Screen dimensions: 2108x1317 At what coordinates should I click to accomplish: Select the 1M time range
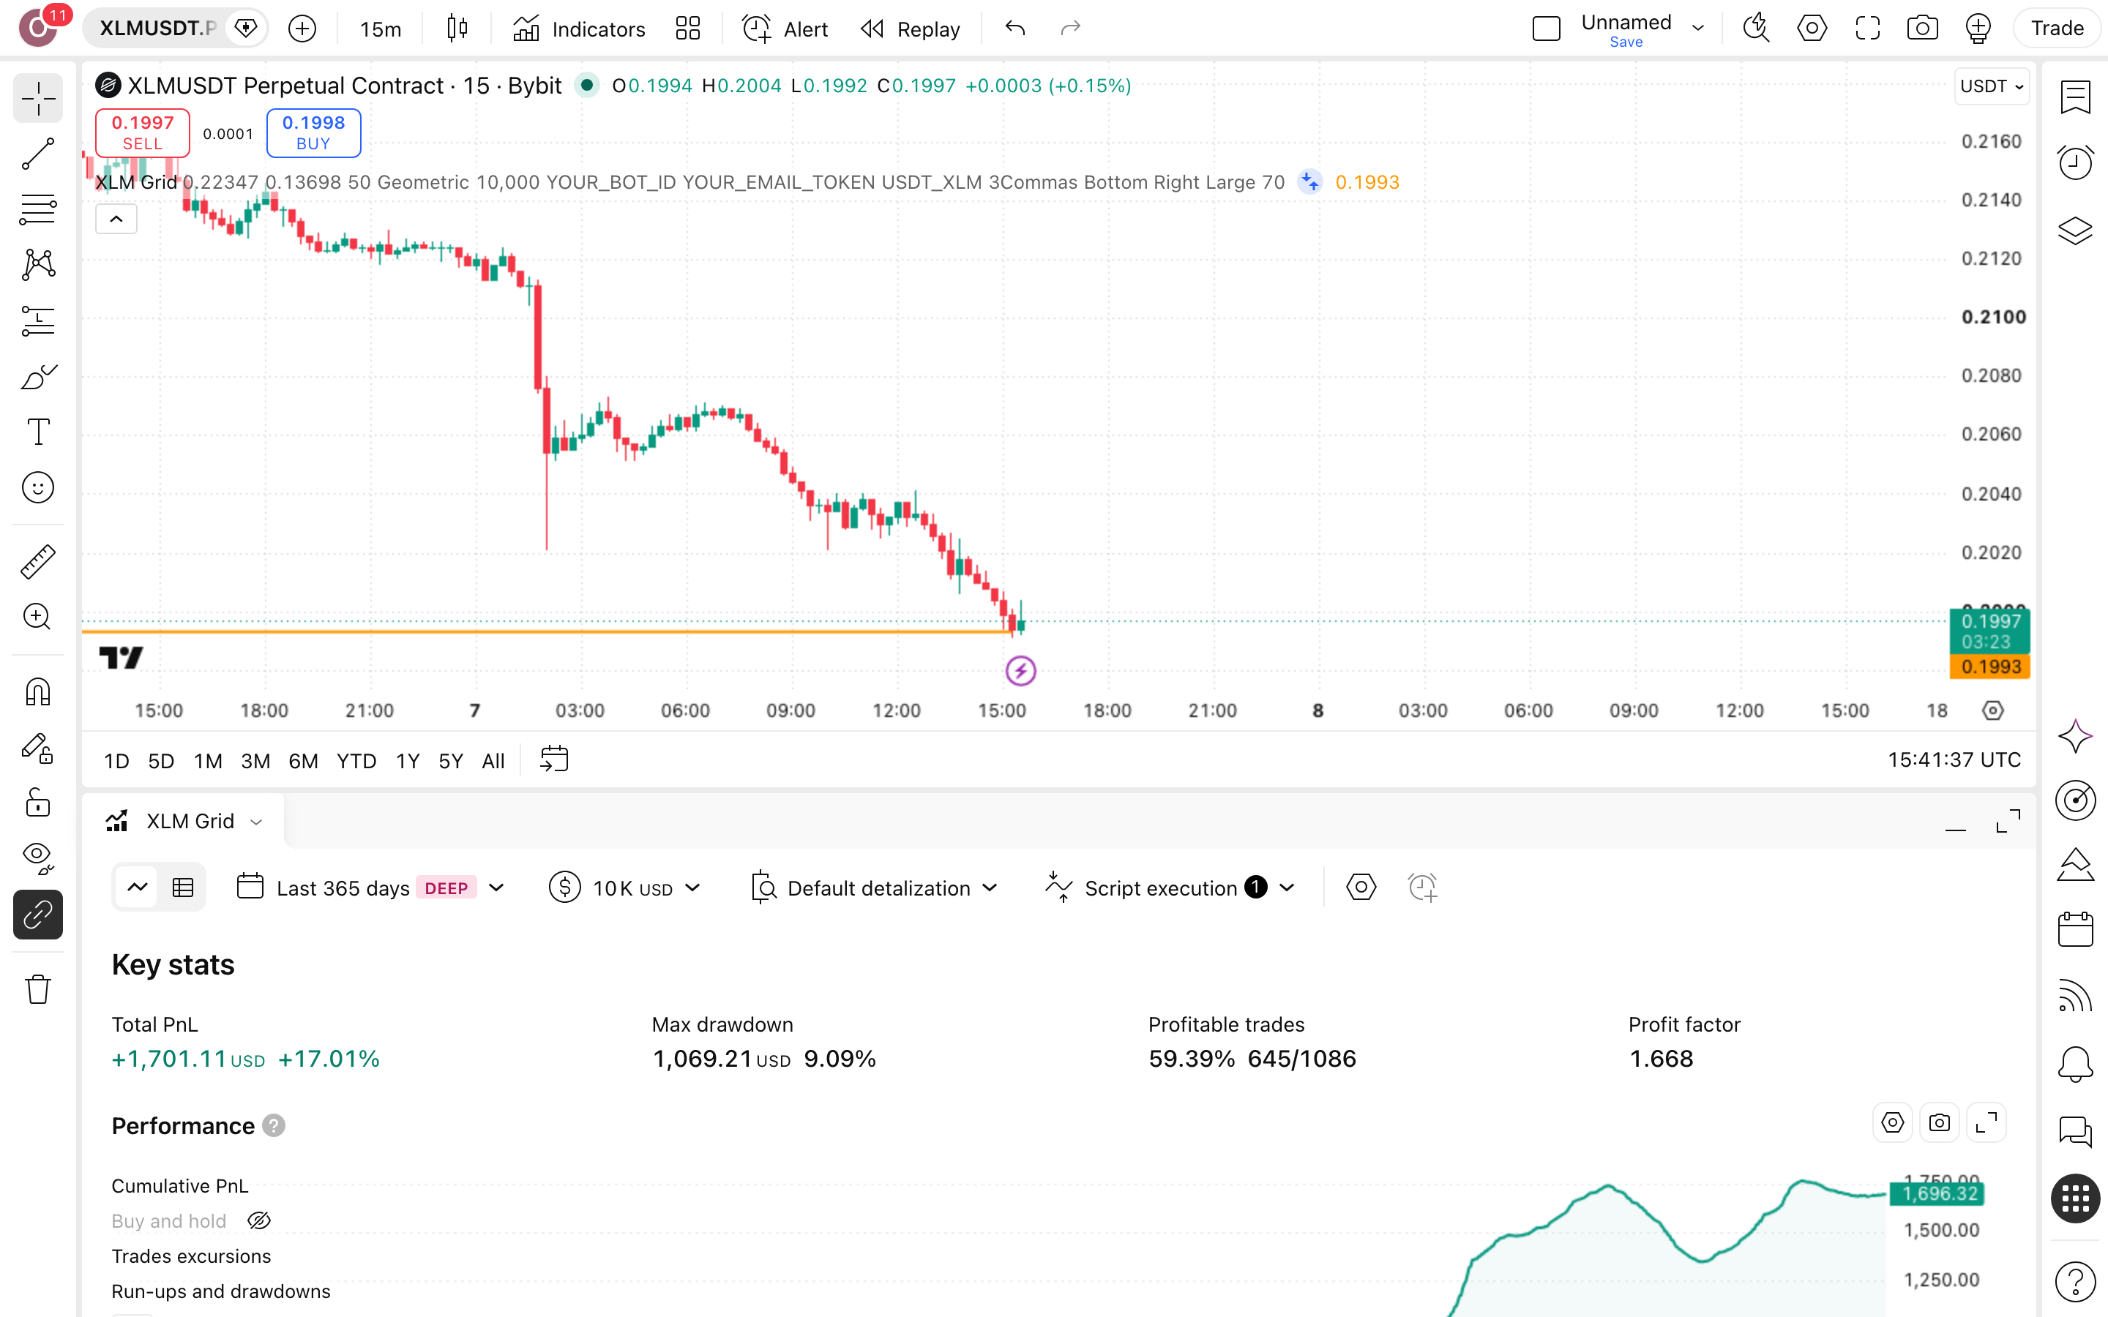pyautogui.click(x=208, y=760)
